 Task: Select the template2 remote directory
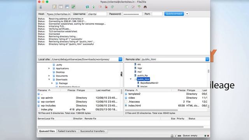[x=166, y=94]
